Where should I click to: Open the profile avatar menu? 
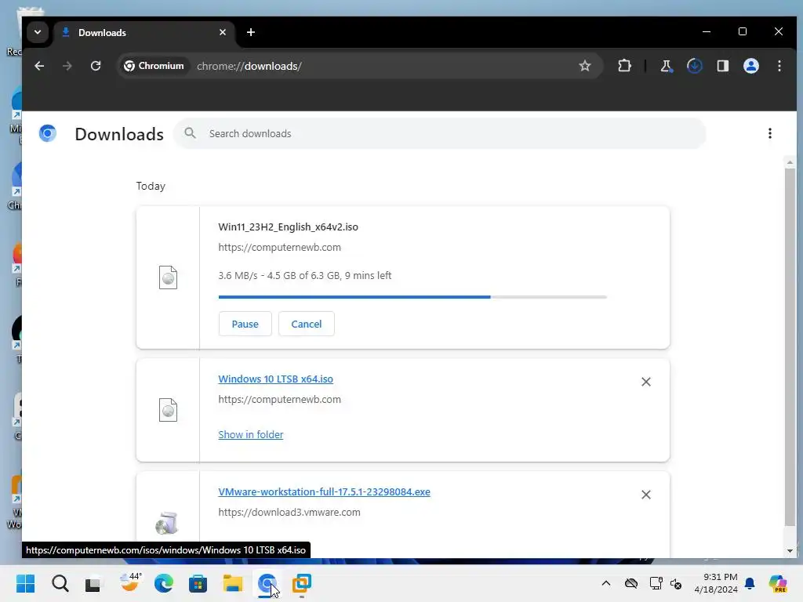point(750,66)
